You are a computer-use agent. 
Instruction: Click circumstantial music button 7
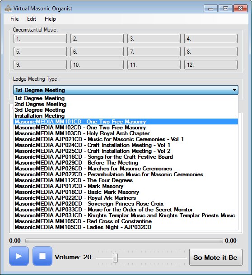coord(154,52)
